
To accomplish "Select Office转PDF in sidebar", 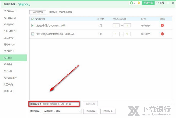I will [10, 31].
